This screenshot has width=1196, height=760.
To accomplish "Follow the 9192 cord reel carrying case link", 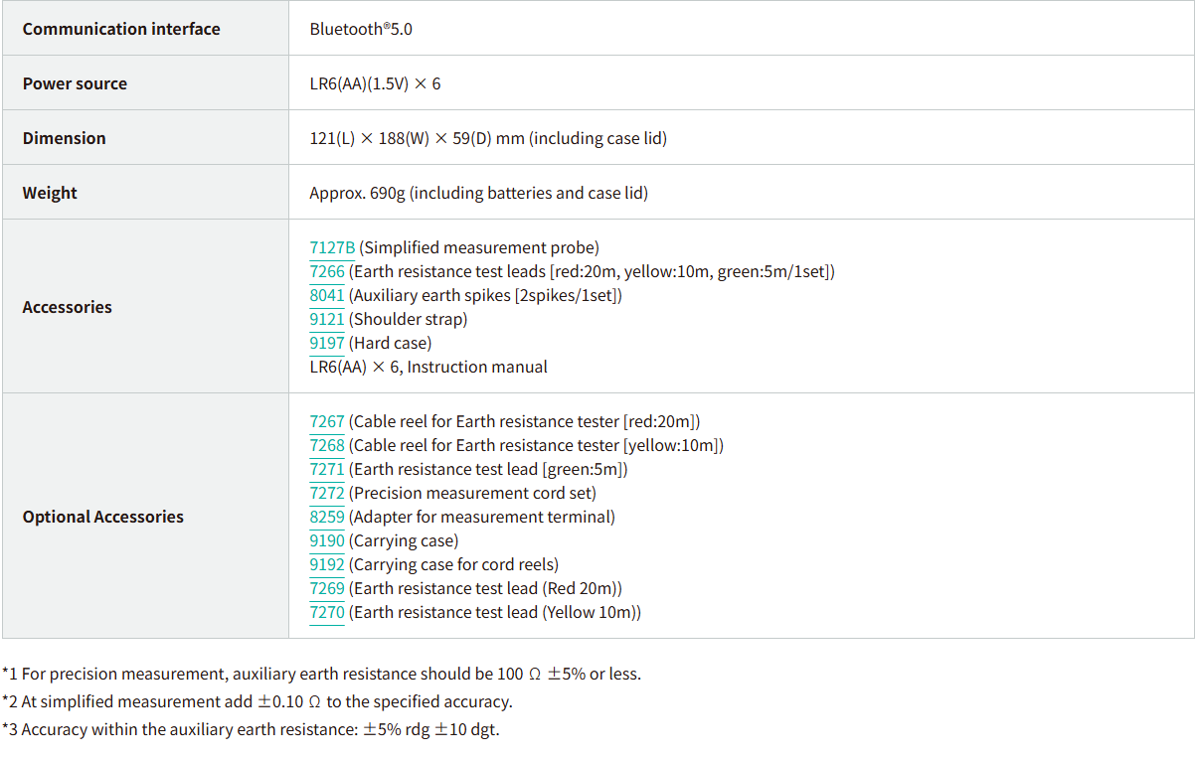I will (x=327, y=565).
